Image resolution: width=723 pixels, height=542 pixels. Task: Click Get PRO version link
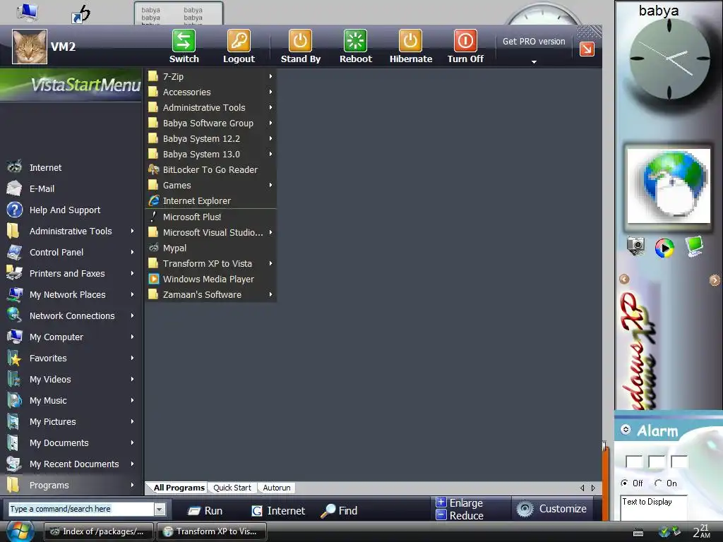coord(534,42)
